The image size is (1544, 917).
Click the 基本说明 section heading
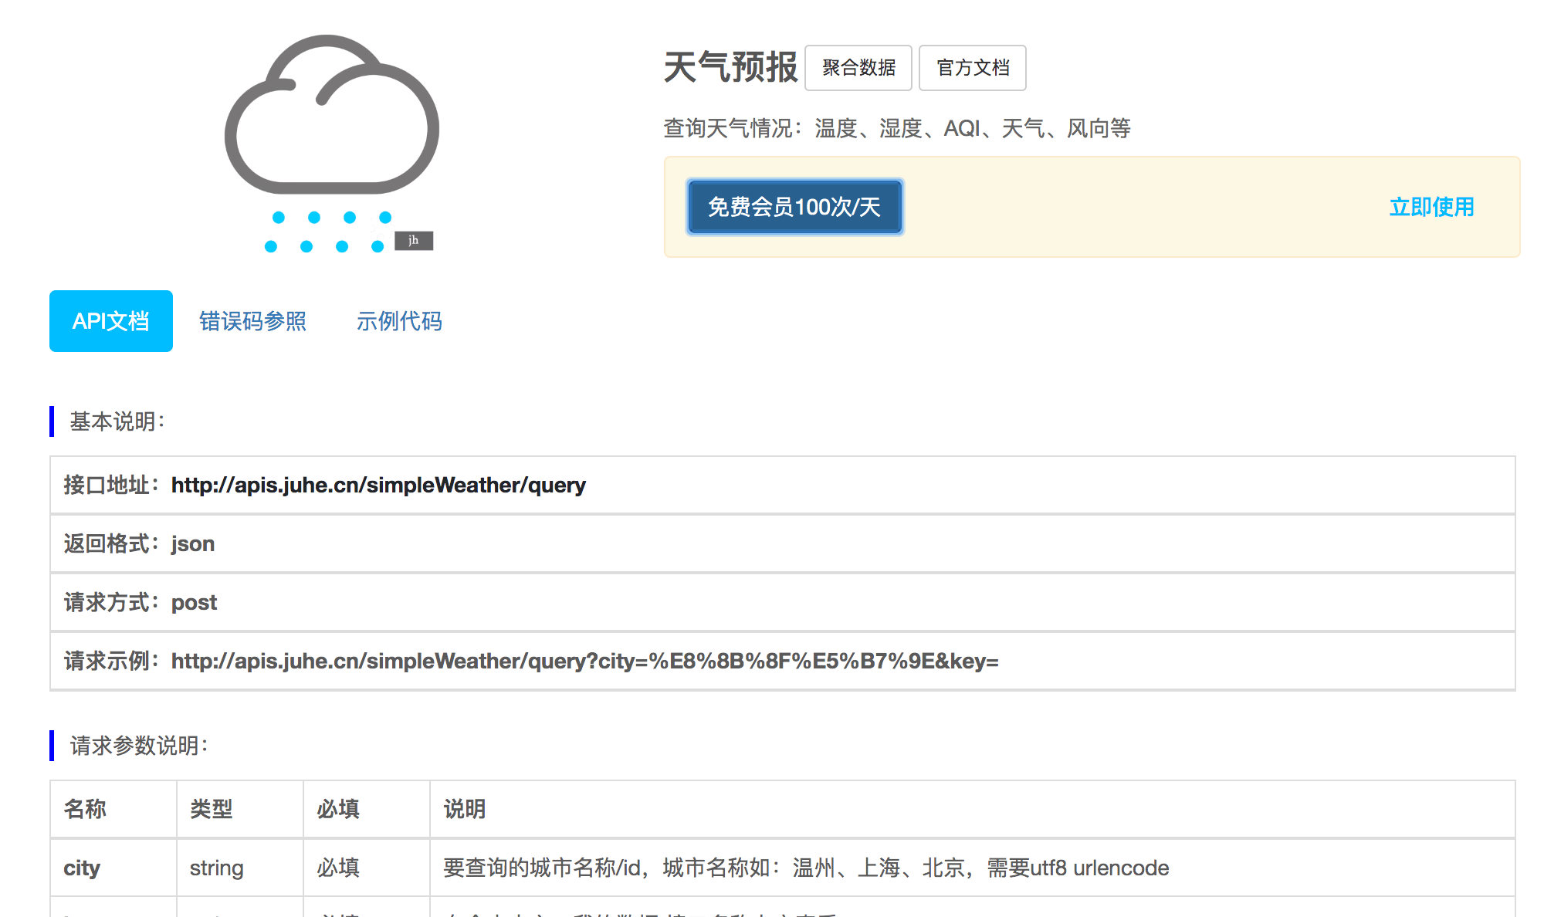point(117,421)
